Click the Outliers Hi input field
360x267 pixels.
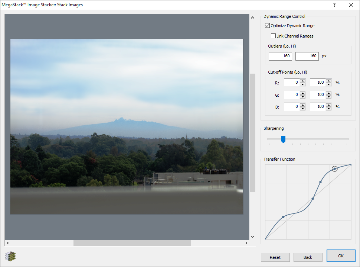(x=307, y=56)
